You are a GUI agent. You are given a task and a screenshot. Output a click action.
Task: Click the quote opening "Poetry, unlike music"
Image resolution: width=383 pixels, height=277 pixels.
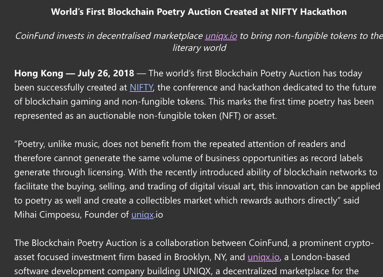tap(60, 144)
